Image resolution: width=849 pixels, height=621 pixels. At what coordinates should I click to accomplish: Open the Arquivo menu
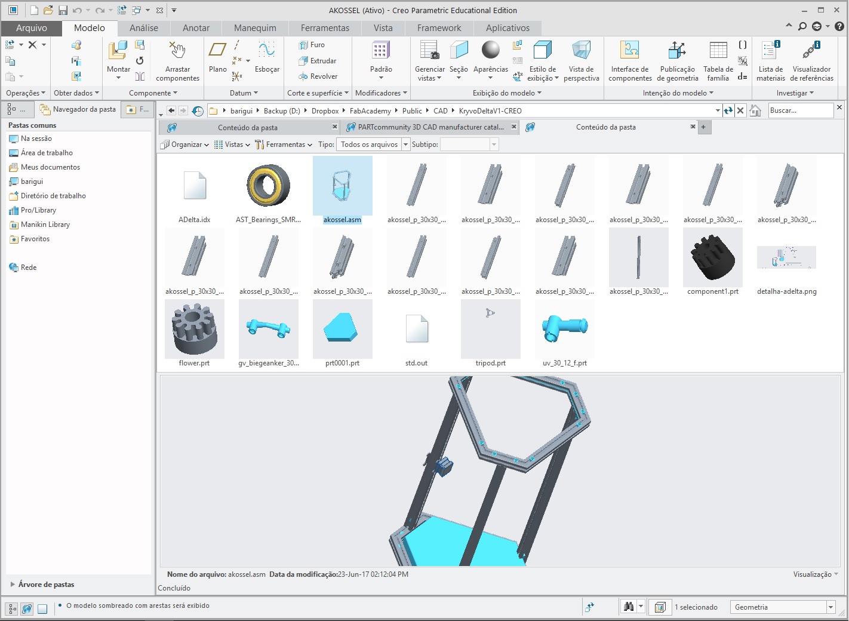coord(32,28)
